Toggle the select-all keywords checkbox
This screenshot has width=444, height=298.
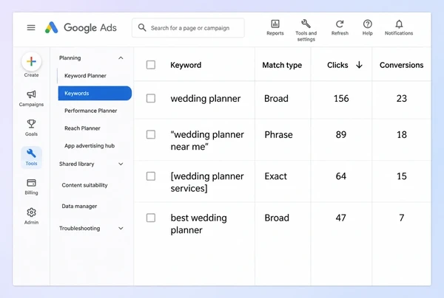tap(151, 65)
